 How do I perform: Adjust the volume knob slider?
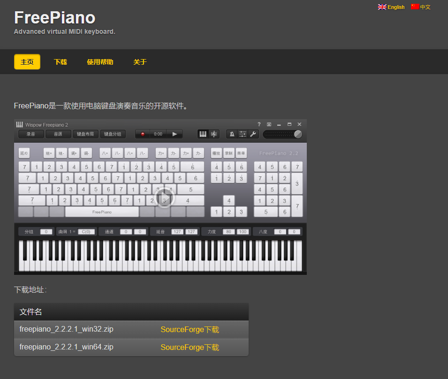pos(298,134)
